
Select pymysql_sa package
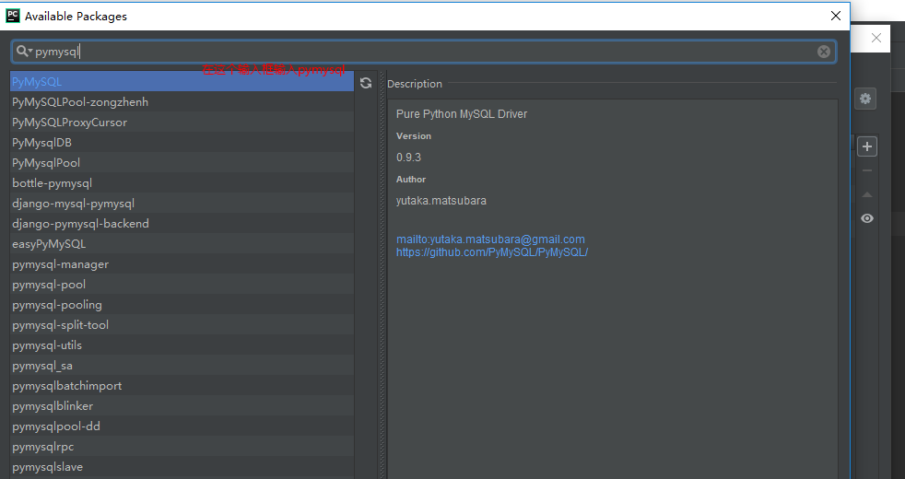click(182, 366)
